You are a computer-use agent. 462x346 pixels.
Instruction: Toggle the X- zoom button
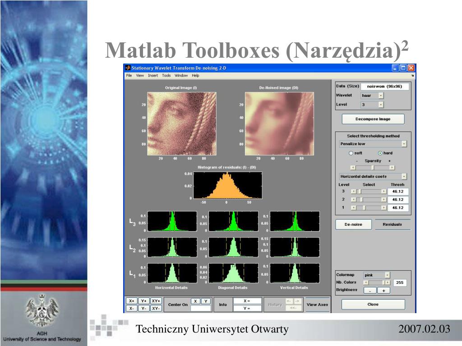[x=132, y=308]
